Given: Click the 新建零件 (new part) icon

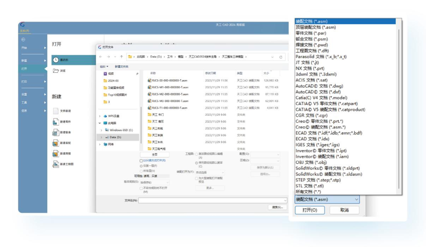Looking at the screenshot, I should [x=56, y=122].
